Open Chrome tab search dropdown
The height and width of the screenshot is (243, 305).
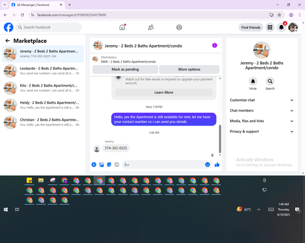click(x=5, y=5)
